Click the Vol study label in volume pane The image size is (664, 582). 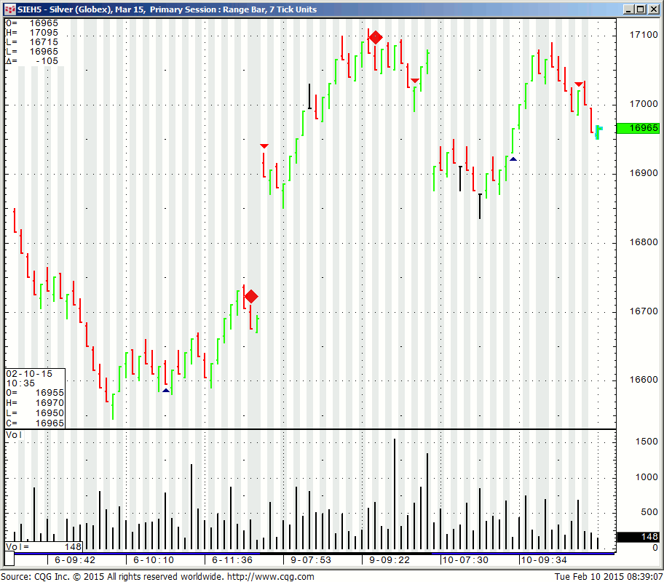14,434
